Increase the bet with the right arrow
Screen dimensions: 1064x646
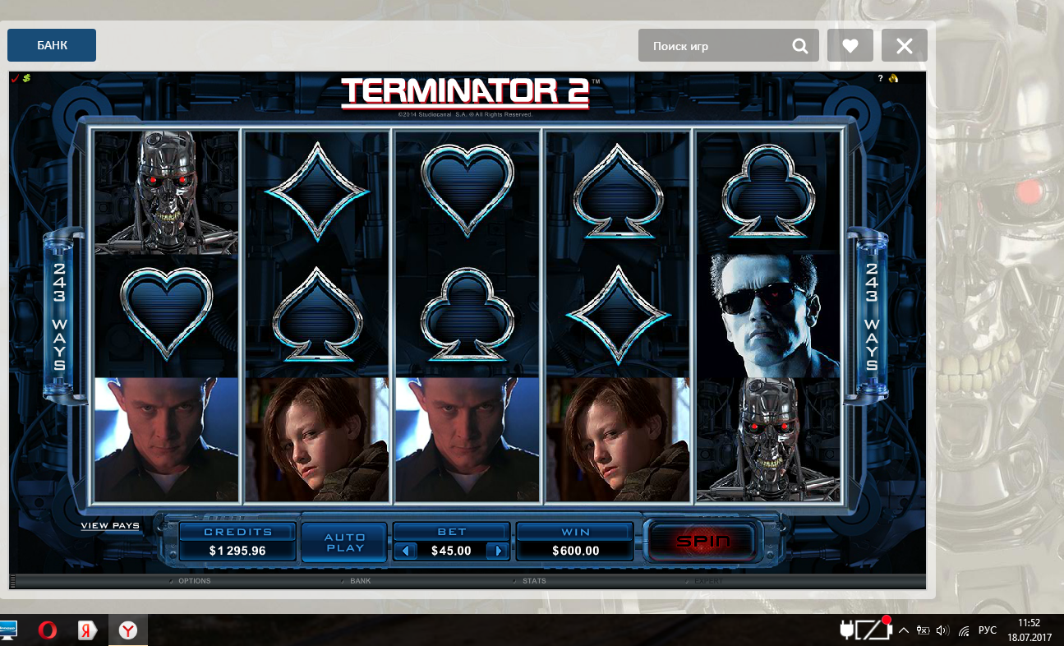tap(496, 551)
